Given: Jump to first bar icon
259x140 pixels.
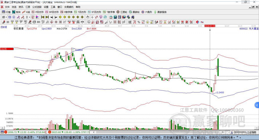Looking at the screenshot, I should 42,17.
